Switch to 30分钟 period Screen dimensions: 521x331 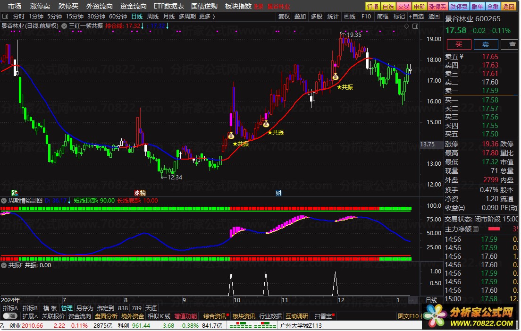pyautogui.click(x=96, y=16)
